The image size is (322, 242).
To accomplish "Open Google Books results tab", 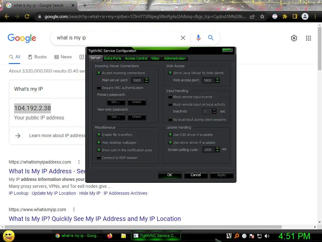I will tap(37, 57).
